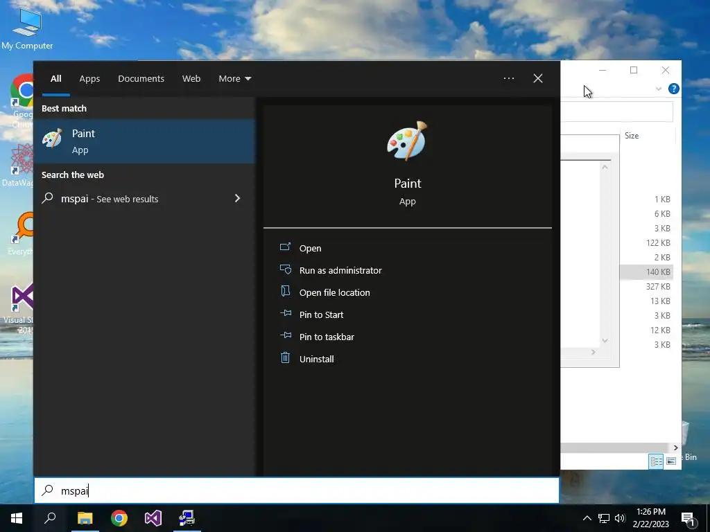Click the help icon in the Explorer window

[x=673, y=89]
